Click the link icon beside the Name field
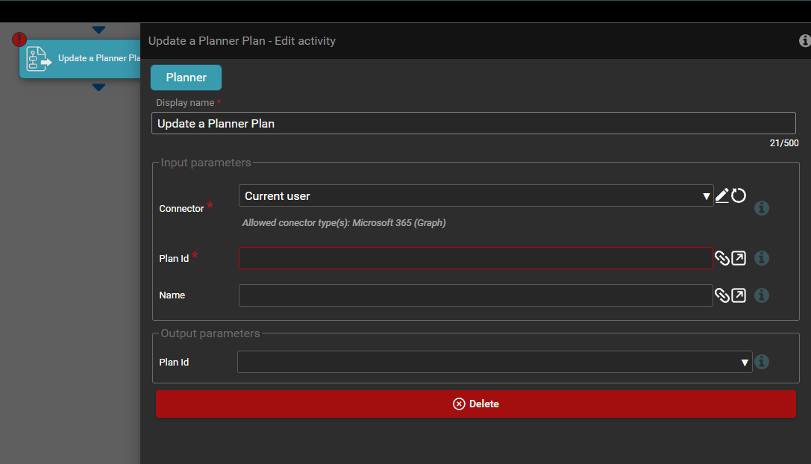 [721, 295]
